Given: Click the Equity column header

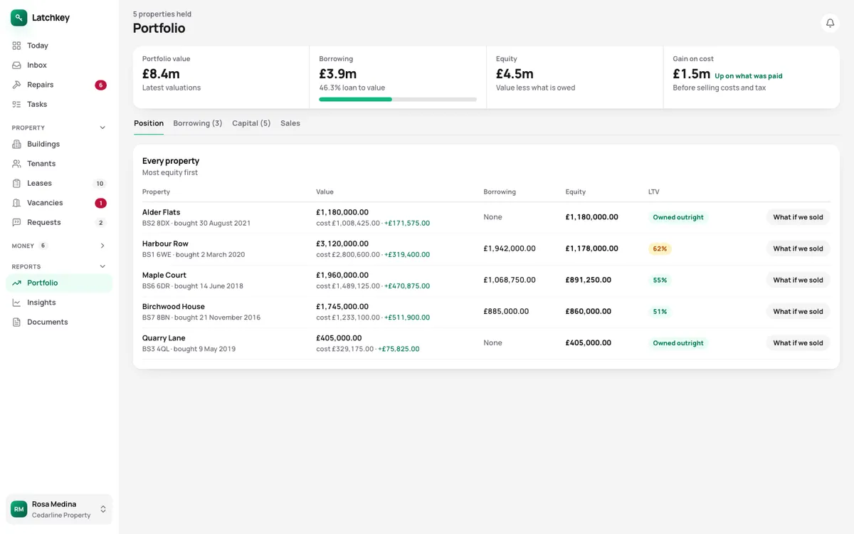Looking at the screenshot, I should pos(576,192).
